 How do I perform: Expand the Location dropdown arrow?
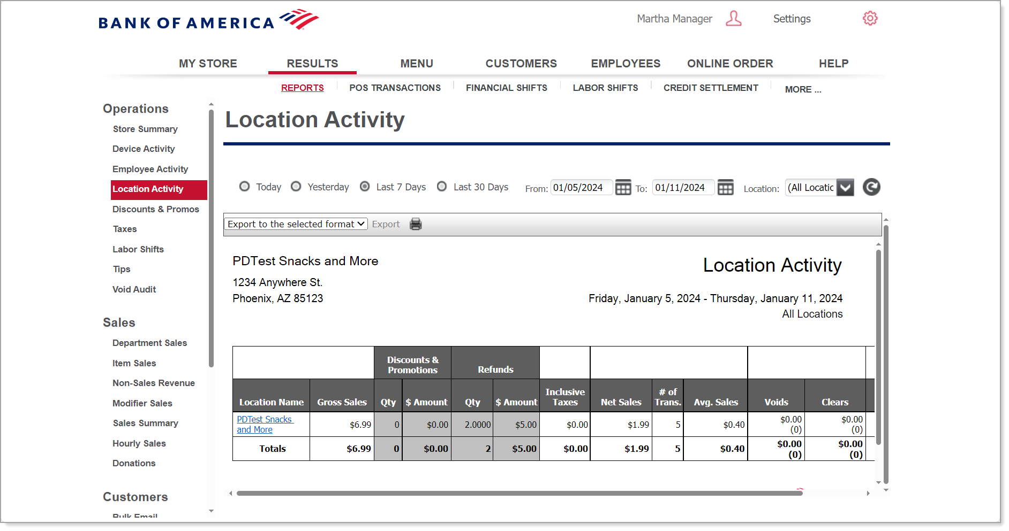click(846, 188)
